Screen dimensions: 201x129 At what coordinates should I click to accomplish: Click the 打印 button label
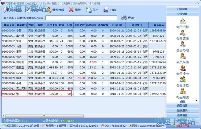113,10
